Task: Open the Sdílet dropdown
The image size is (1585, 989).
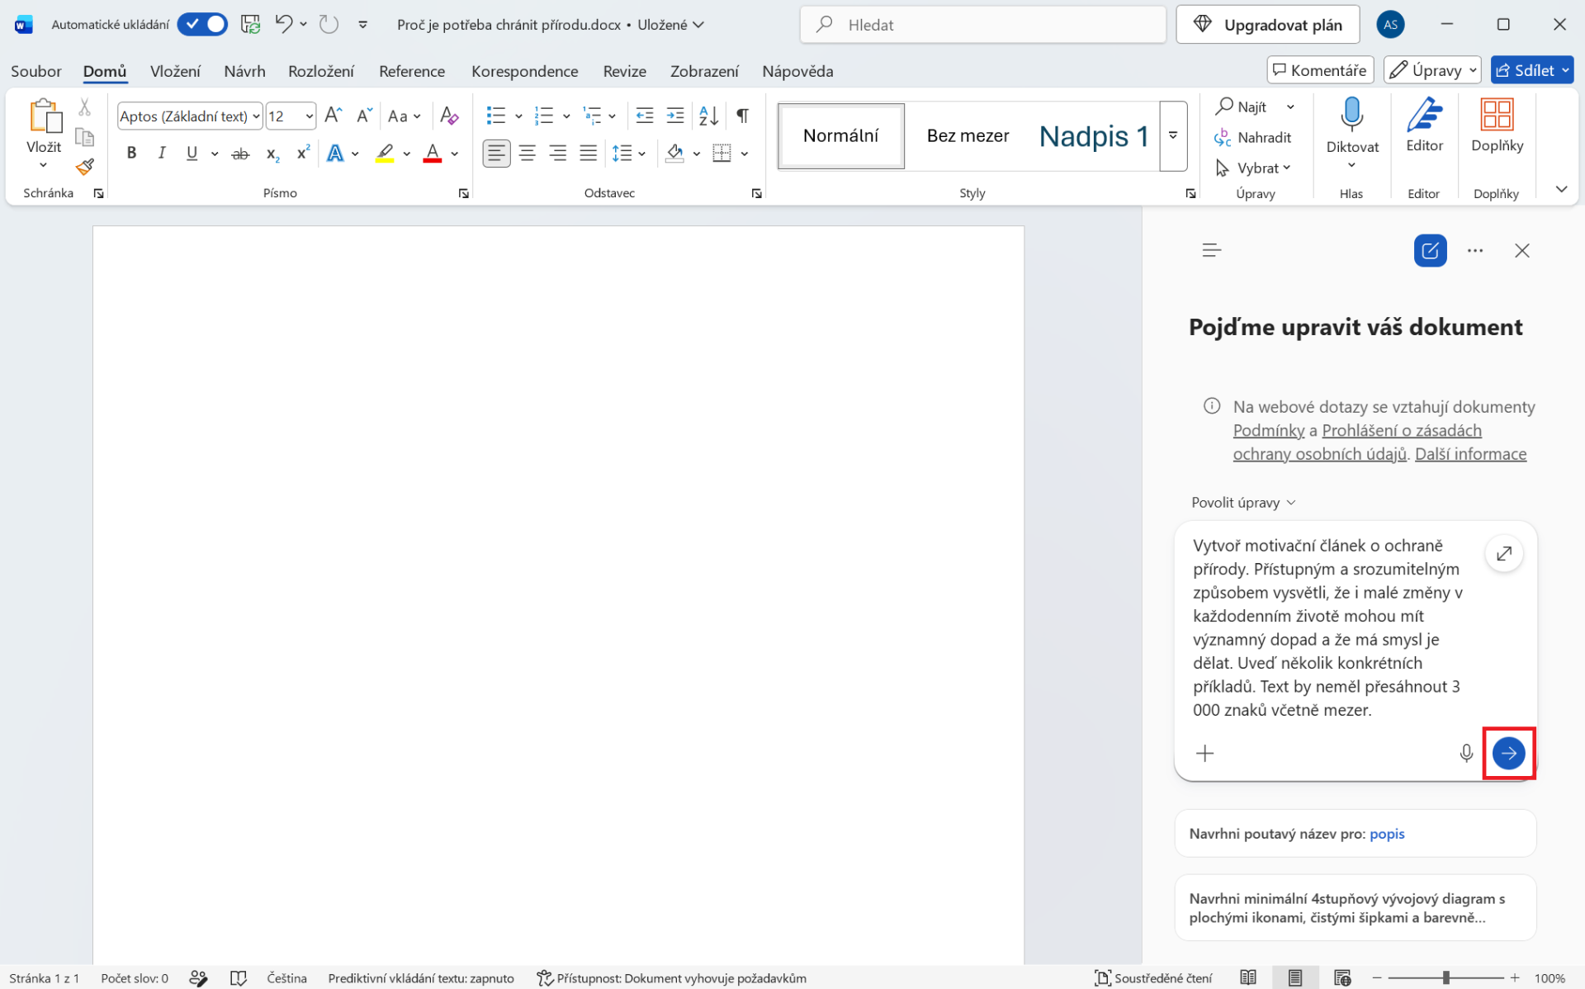Action: tap(1564, 70)
